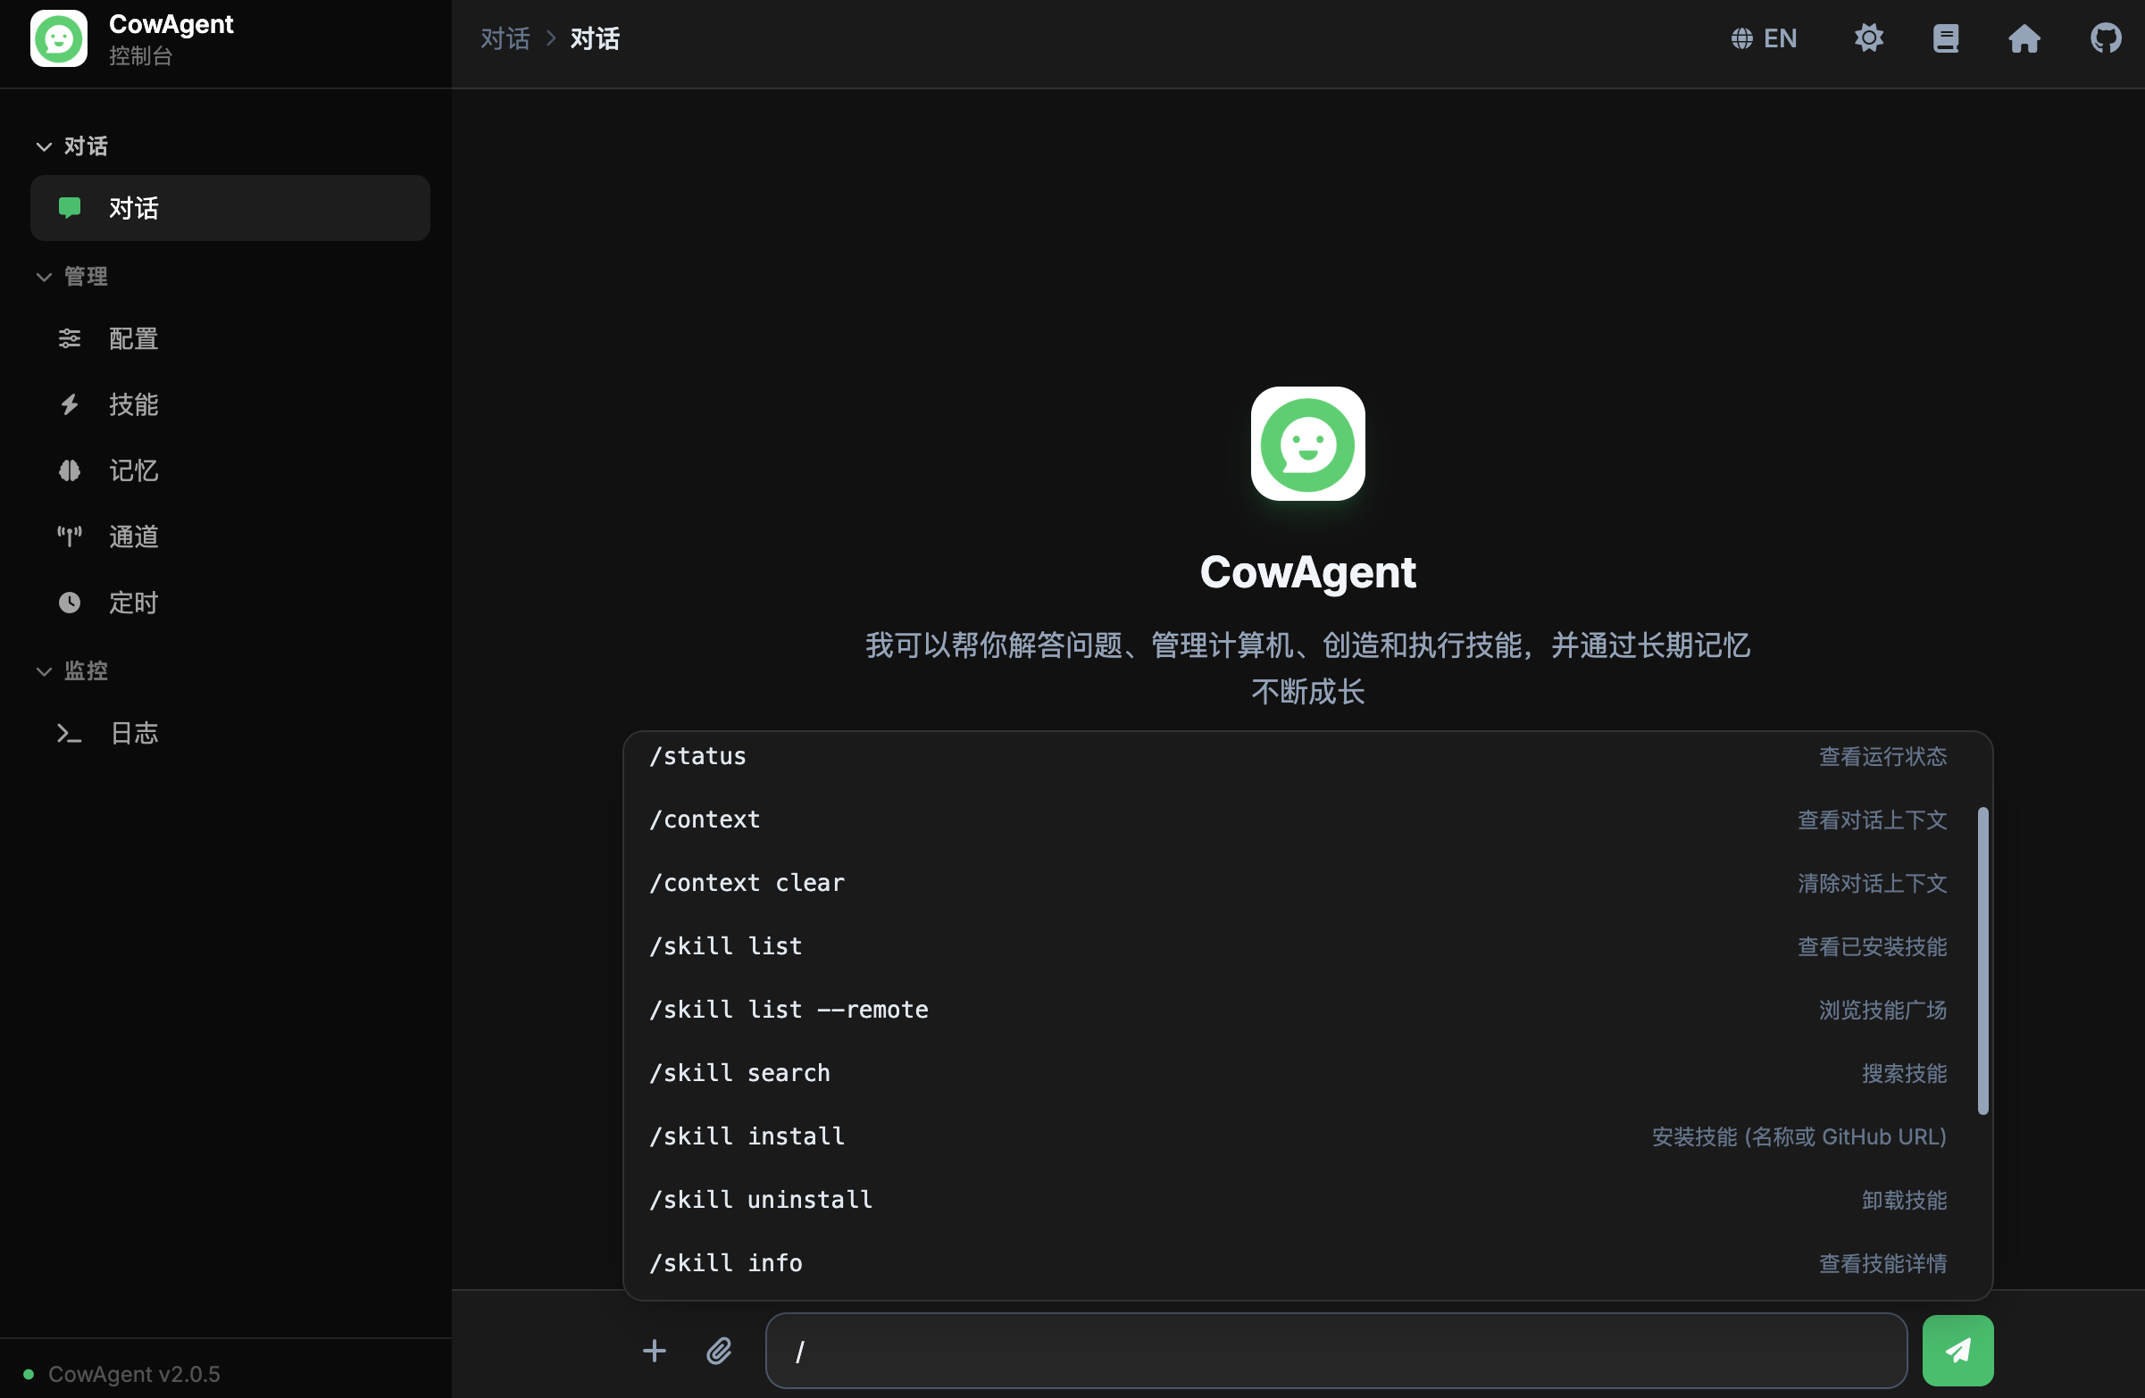Open the GitHub repository icon

coord(2105,38)
